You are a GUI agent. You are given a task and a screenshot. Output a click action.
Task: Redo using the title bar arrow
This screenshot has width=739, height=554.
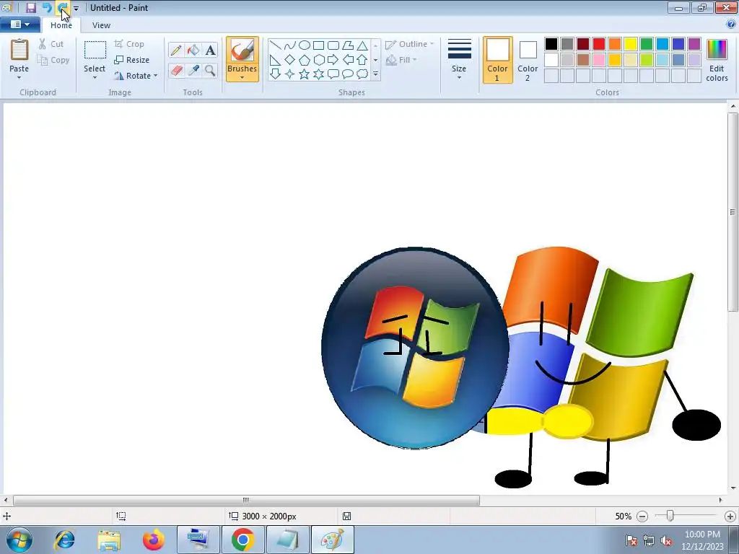pos(62,7)
